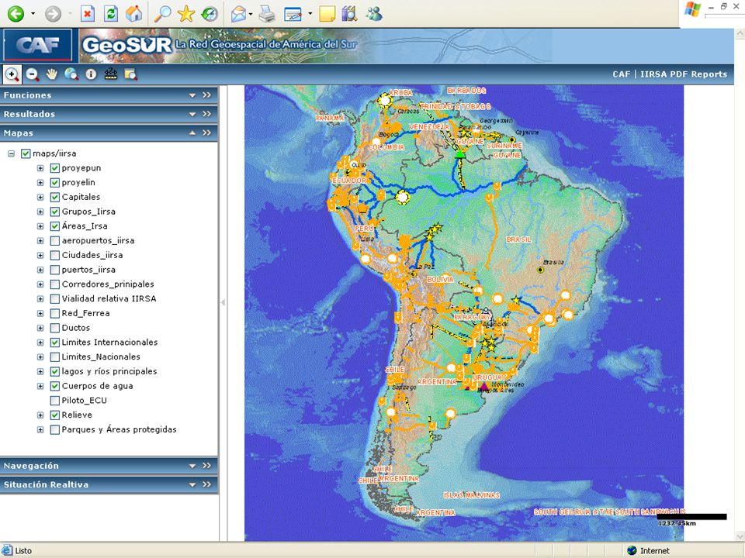Viewport: 745px width, 558px height.
Task: Select the Situación Realtiva panel title
Action: click(46, 484)
